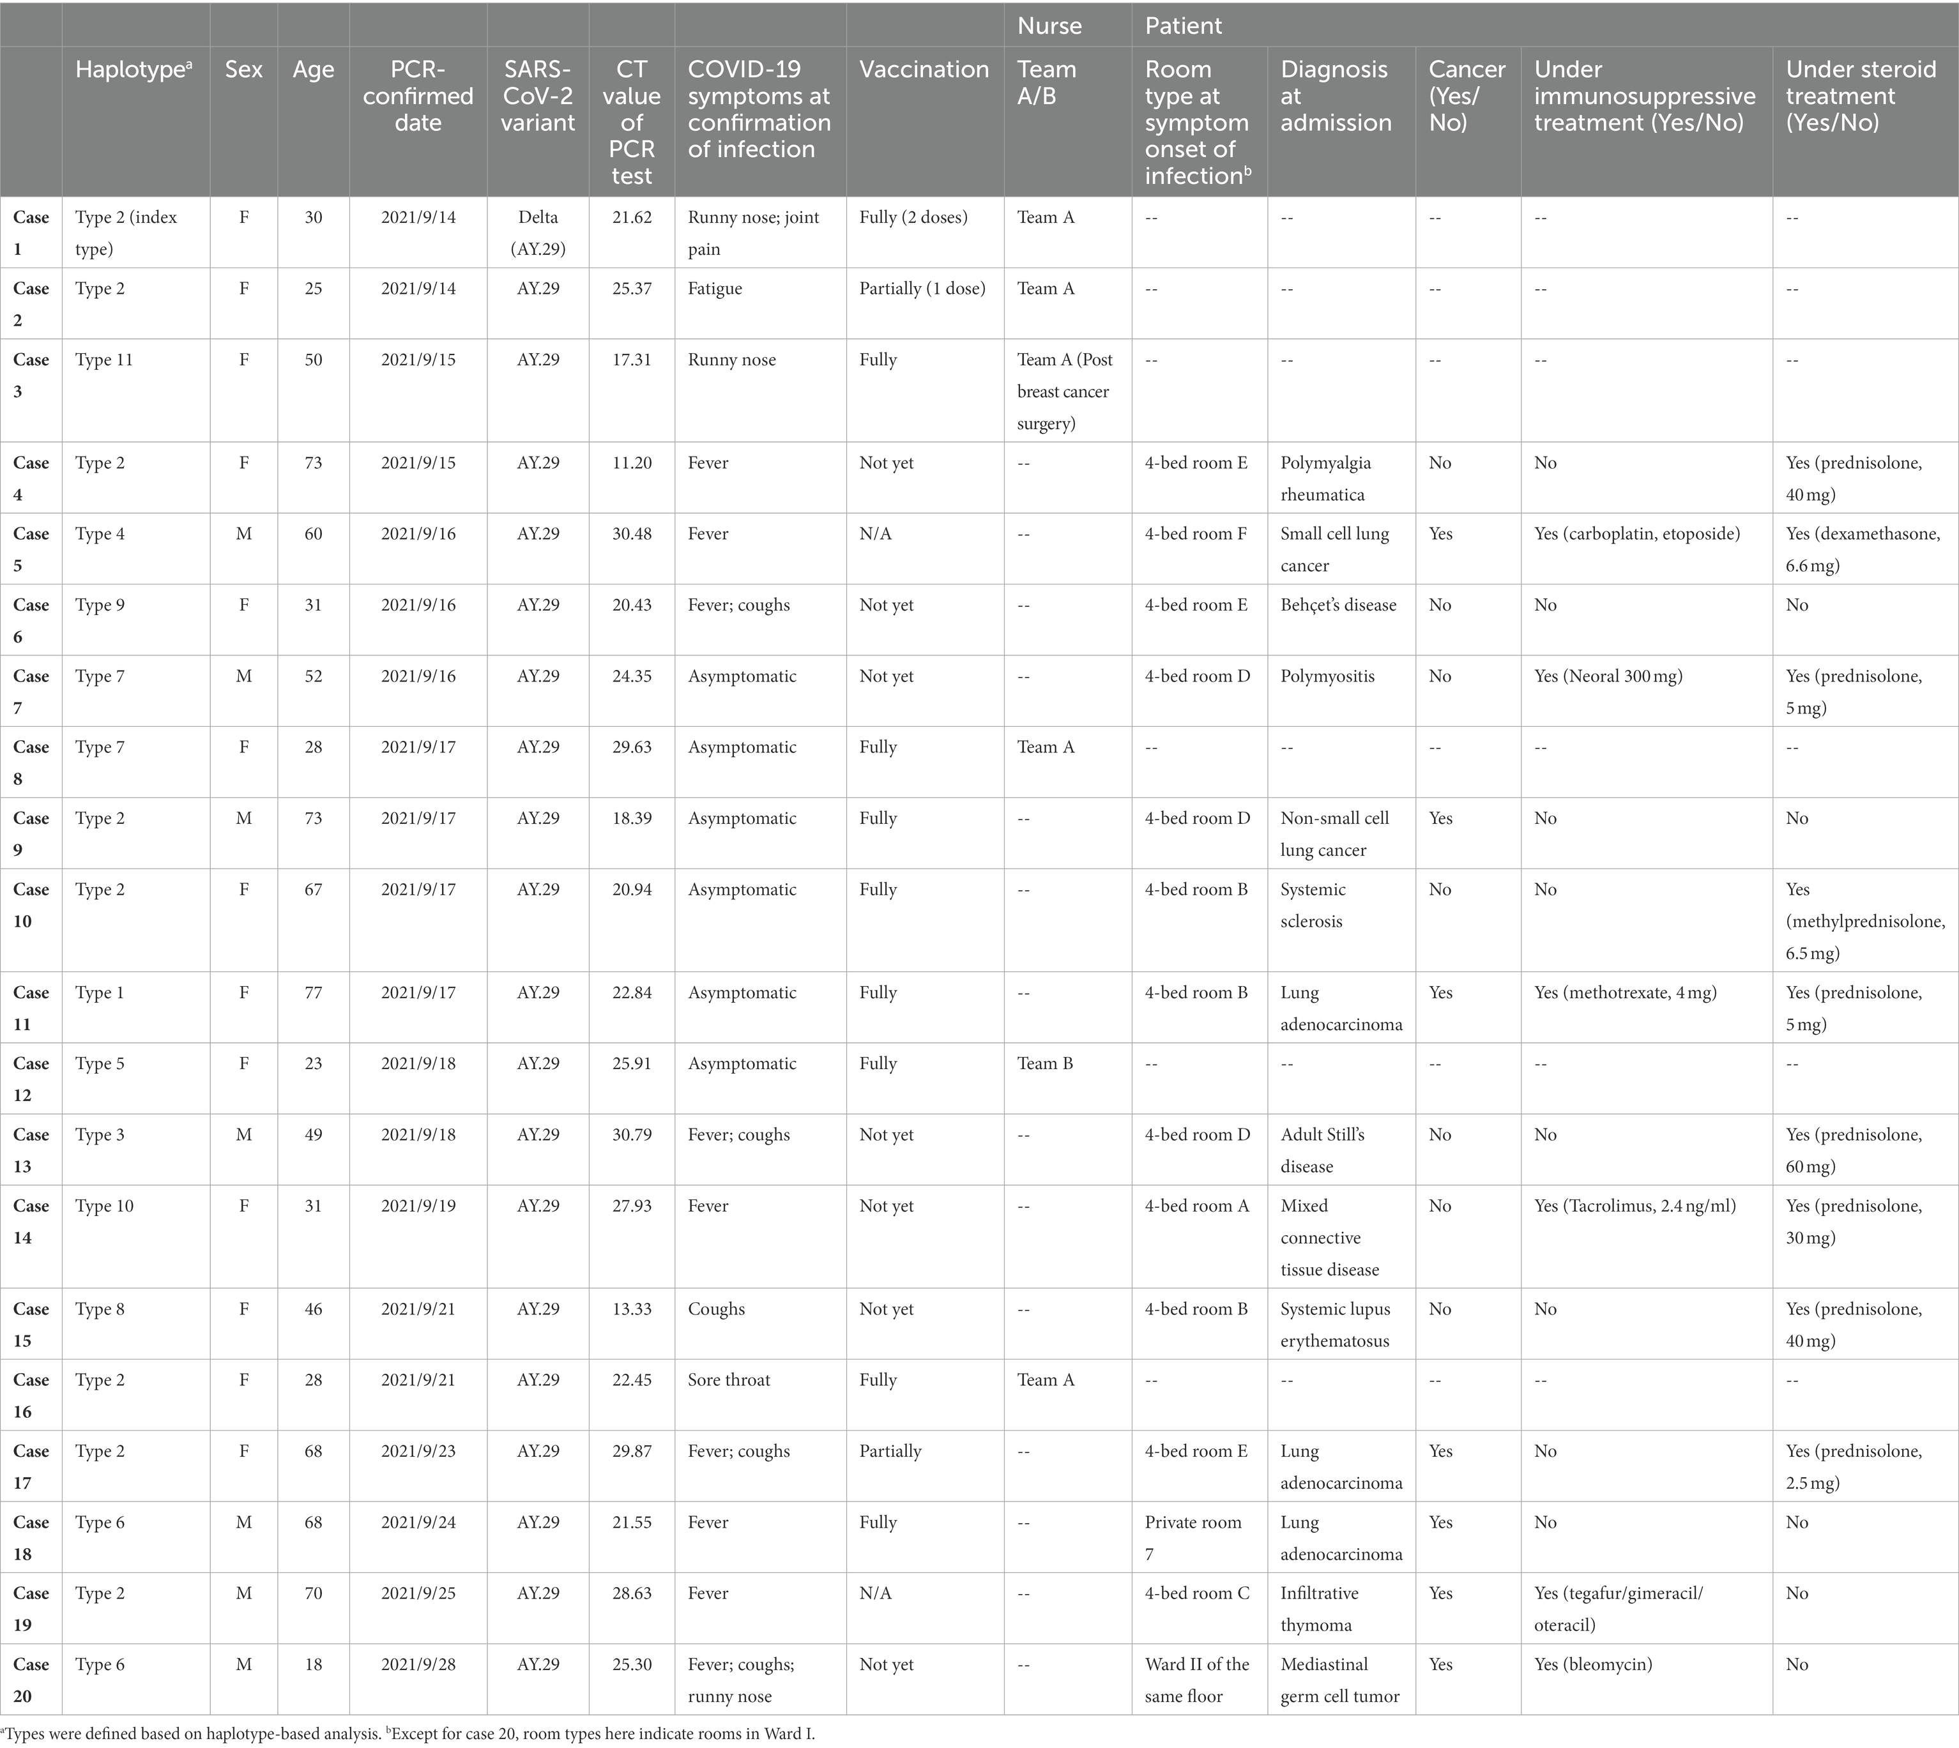Select Ward II of the same floor
This screenshot has width=1959, height=1748.
(1196, 1680)
